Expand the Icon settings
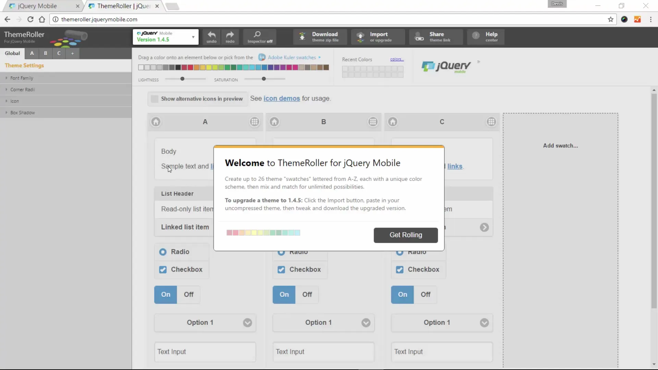This screenshot has height=370, width=658. (x=66, y=101)
